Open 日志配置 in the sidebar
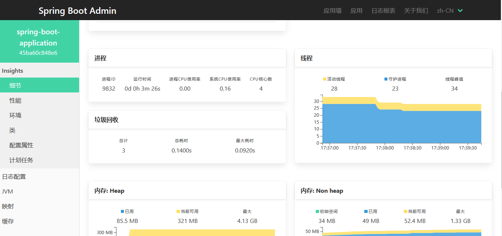This screenshot has width=502, height=236. coord(40,176)
